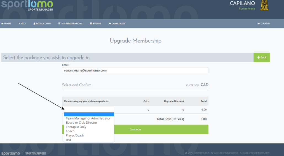This screenshot has height=156, width=284.
Task: Click the Capilano club crest logo
Action: tap(264, 5)
